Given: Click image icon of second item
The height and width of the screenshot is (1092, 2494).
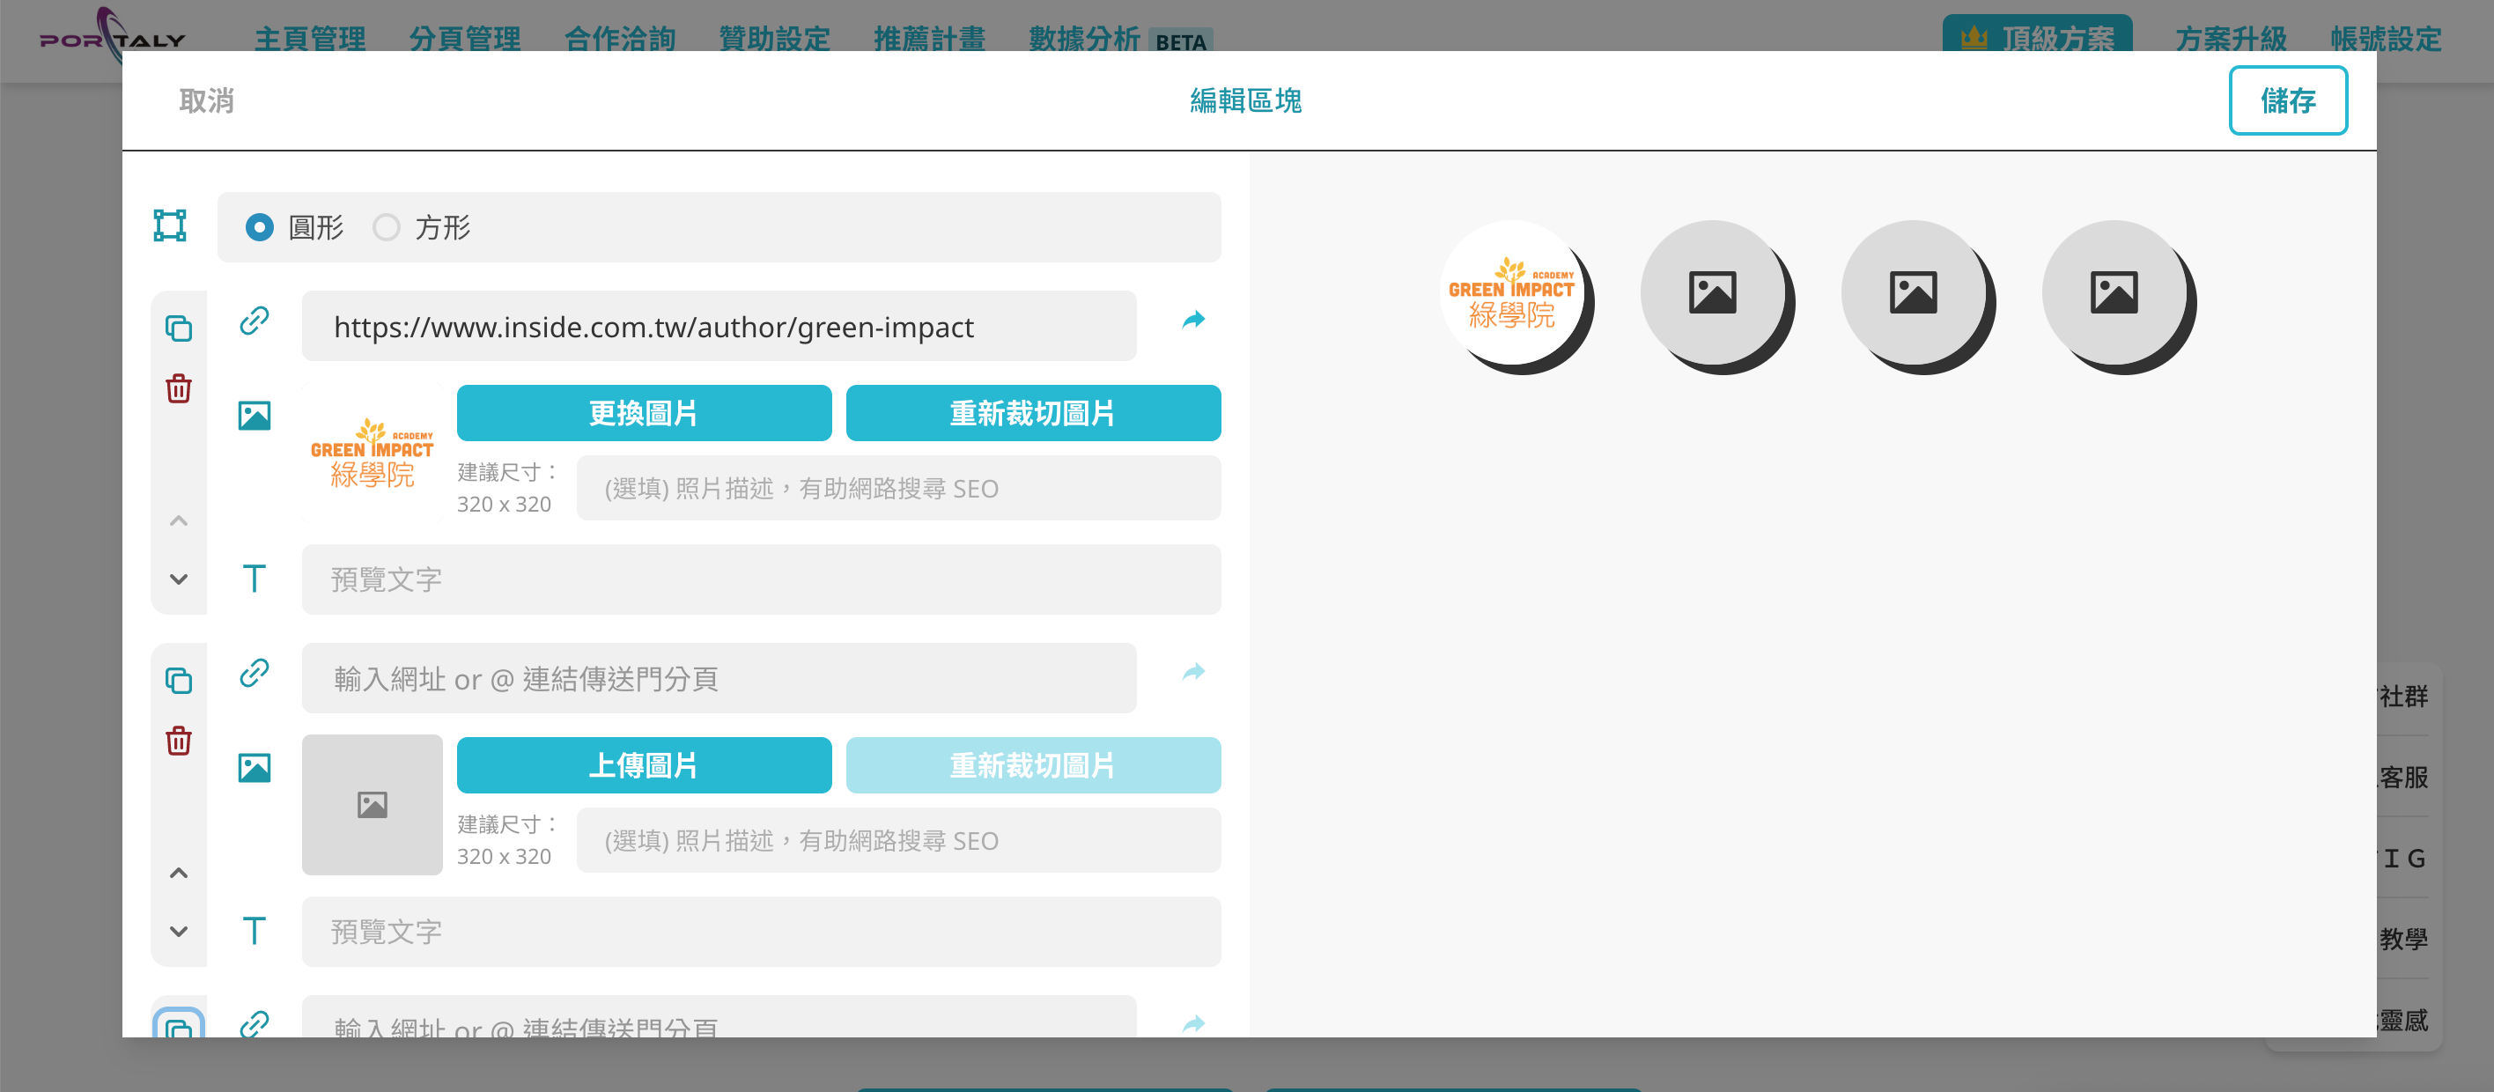Looking at the screenshot, I should click(x=254, y=768).
